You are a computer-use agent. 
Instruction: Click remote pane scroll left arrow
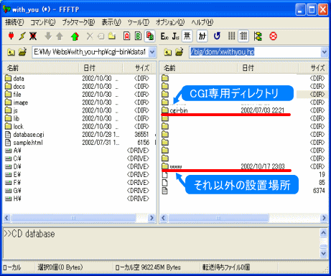click(x=164, y=218)
